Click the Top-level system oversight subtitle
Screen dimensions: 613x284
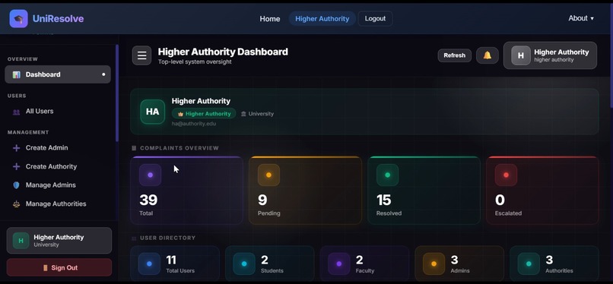click(x=195, y=62)
